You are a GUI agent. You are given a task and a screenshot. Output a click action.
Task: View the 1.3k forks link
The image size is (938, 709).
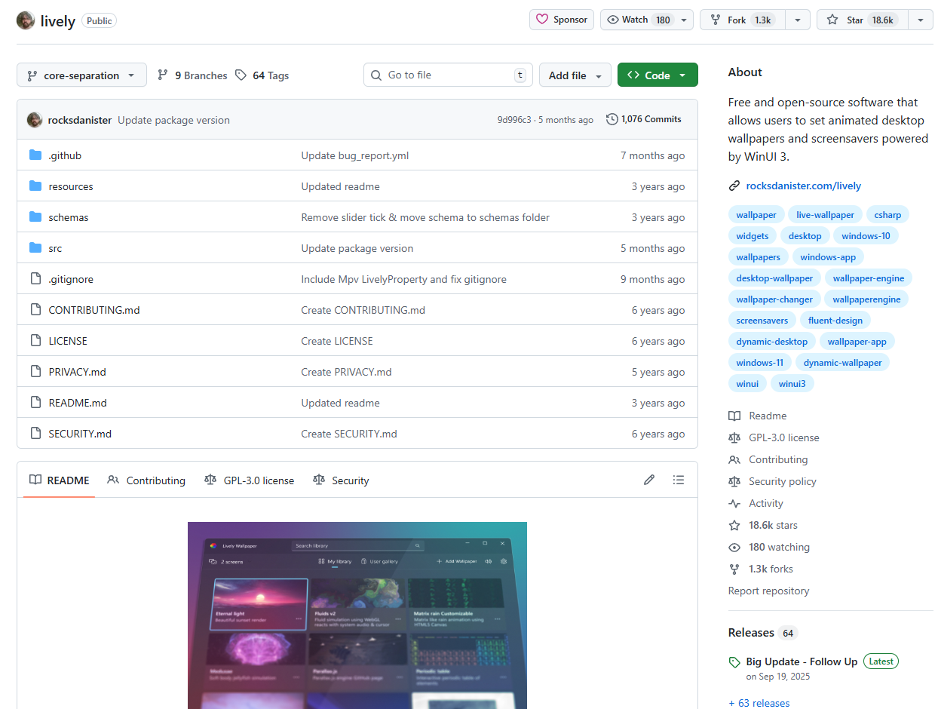click(x=761, y=569)
